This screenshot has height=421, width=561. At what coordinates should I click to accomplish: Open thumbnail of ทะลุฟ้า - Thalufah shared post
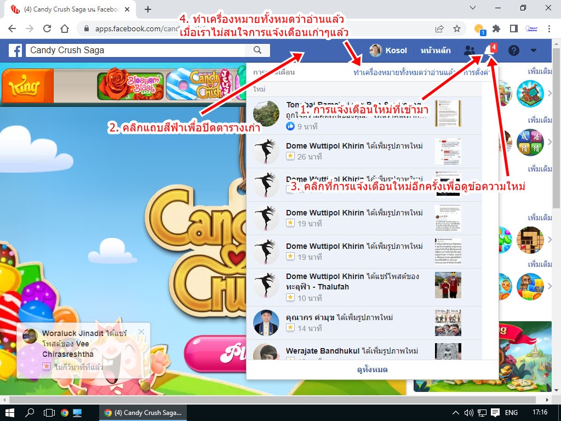pyautogui.click(x=448, y=285)
